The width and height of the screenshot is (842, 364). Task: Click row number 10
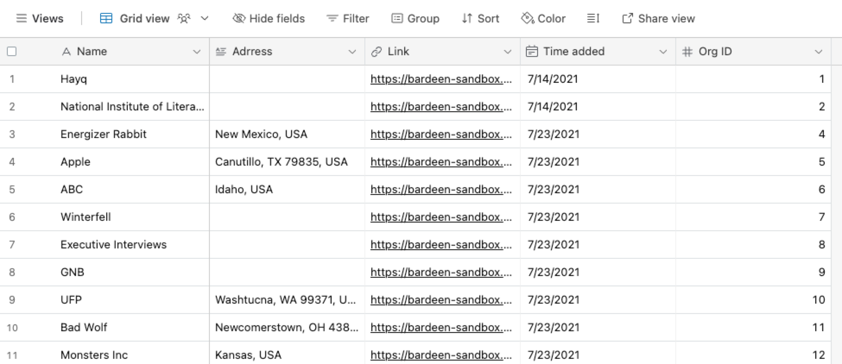[12, 327]
